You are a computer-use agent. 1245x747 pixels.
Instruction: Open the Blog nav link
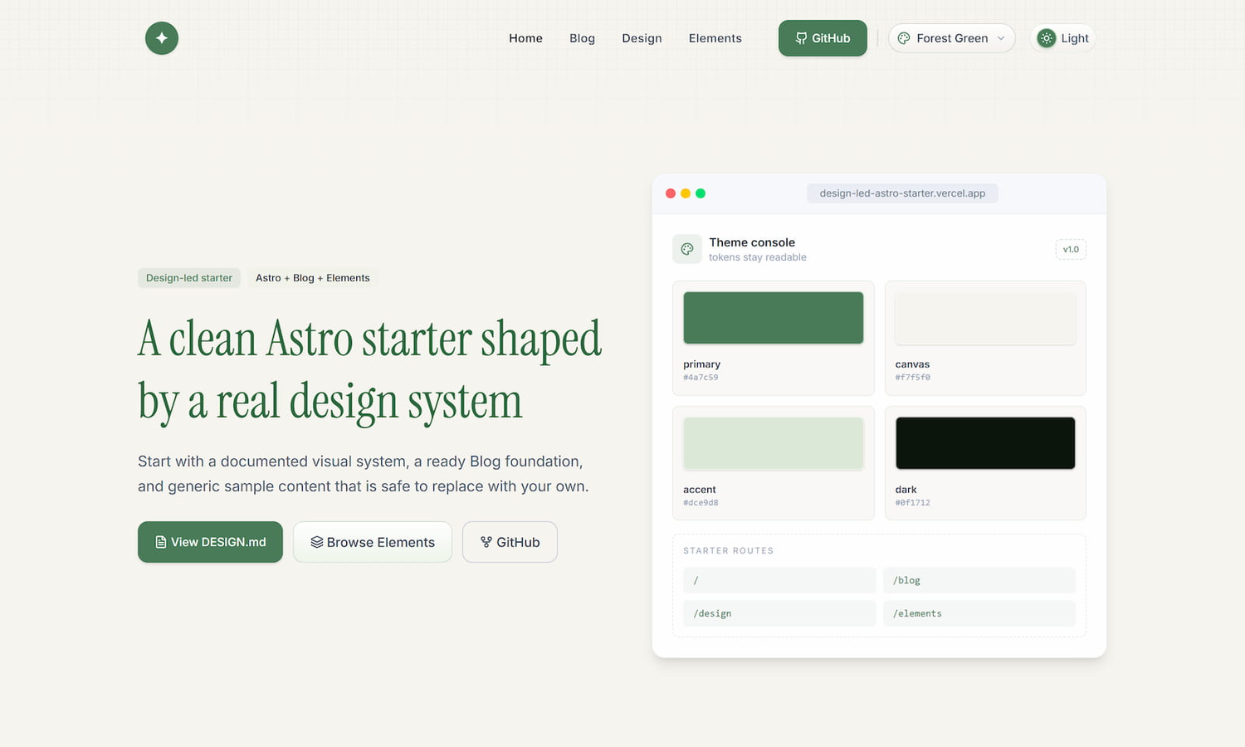pos(582,38)
